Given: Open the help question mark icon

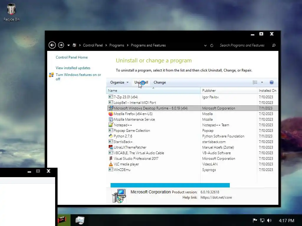Looking at the screenshot, I should coord(272,82).
